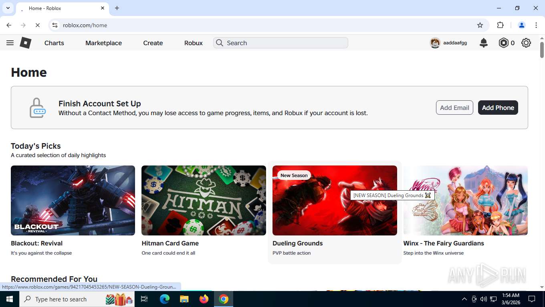Open Task View on the taskbar
Image resolution: width=545 pixels, height=307 pixels.
(x=145, y=299)
